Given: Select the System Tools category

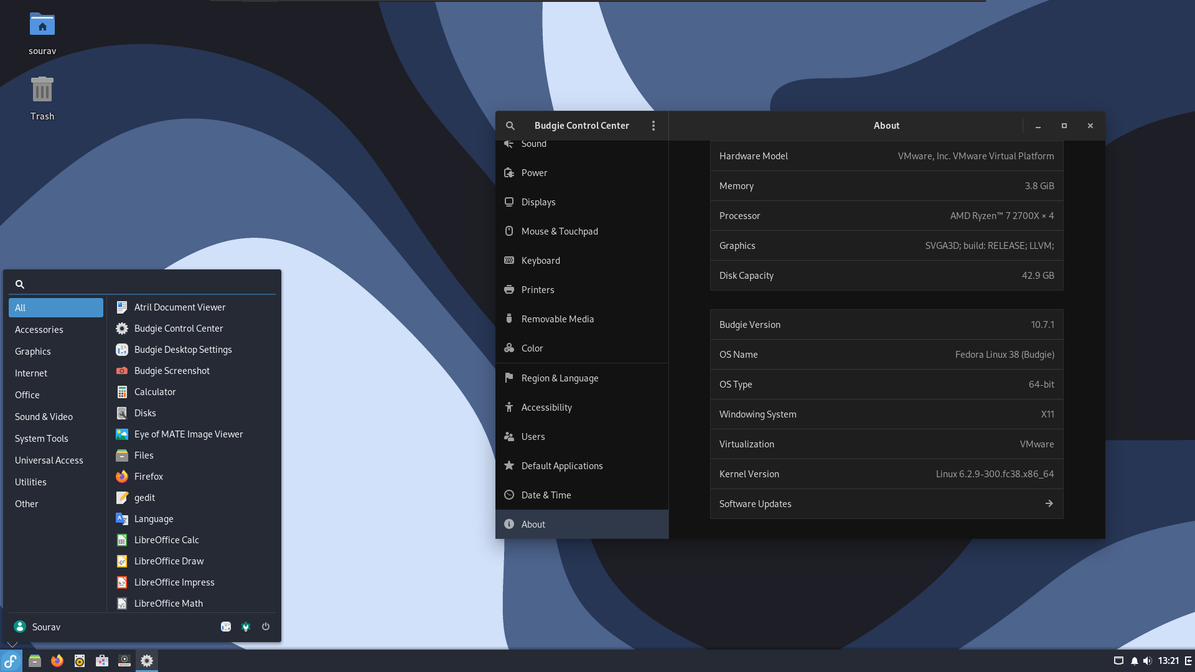Looking at the screenshot, I should point(41,438).
